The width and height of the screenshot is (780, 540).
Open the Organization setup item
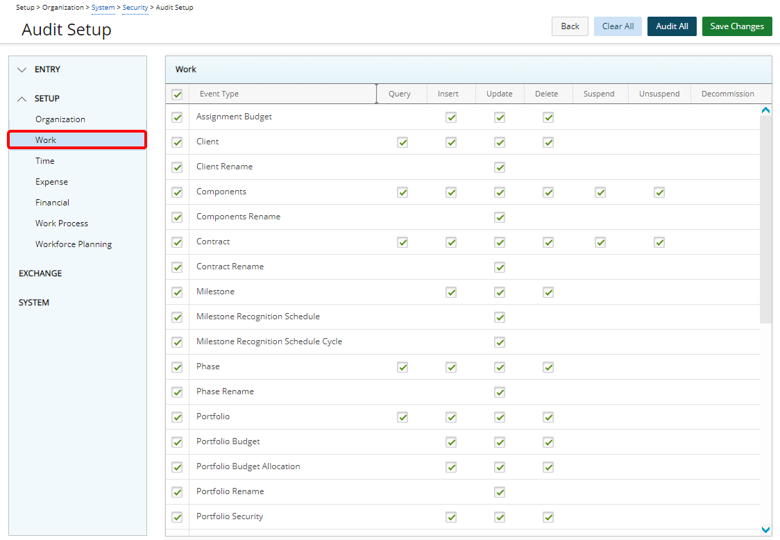[x=60, y=119]
